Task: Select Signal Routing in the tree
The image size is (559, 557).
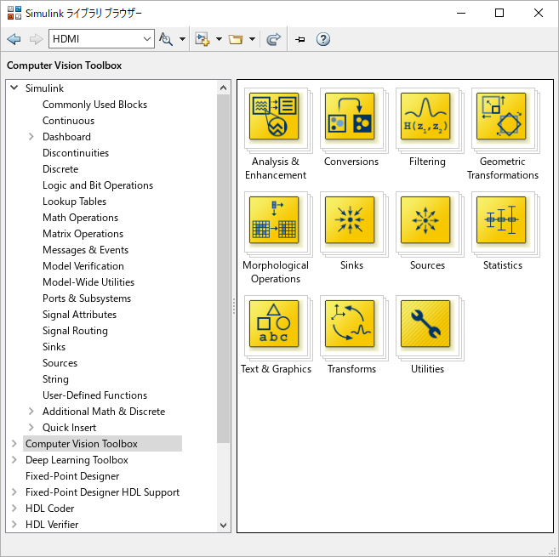Action: click(75, 331)
